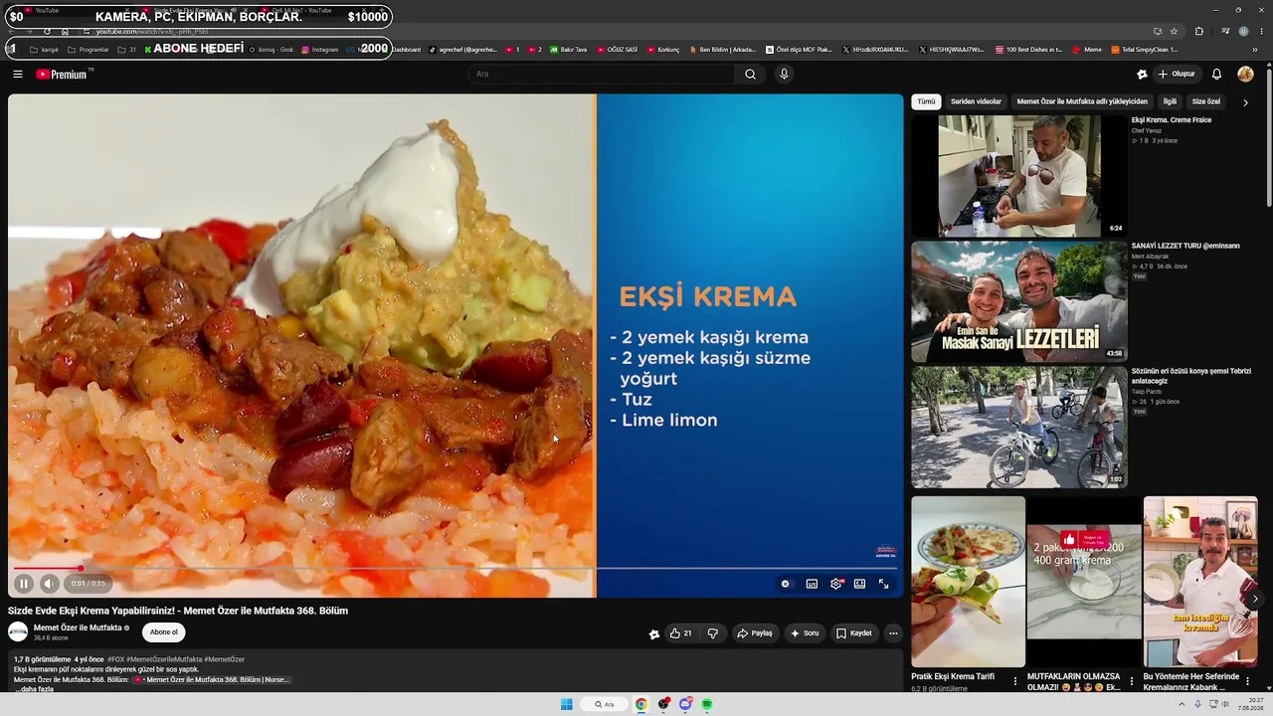The height and width of the screenshot is (716, 1273).
Task: Select the Seriden videolar chip
Action: (x=976, y=101)
